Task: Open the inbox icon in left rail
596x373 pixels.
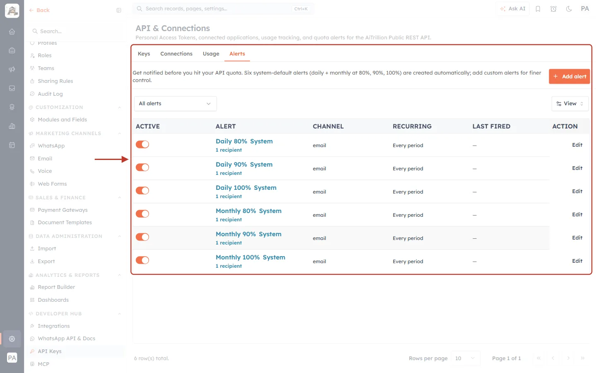Action: [x=12, y=88]
